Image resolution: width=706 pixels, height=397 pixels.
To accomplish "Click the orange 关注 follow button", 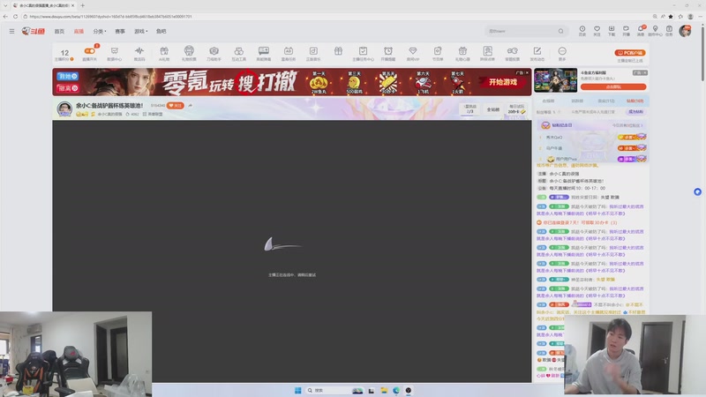I will pos(175,105).
